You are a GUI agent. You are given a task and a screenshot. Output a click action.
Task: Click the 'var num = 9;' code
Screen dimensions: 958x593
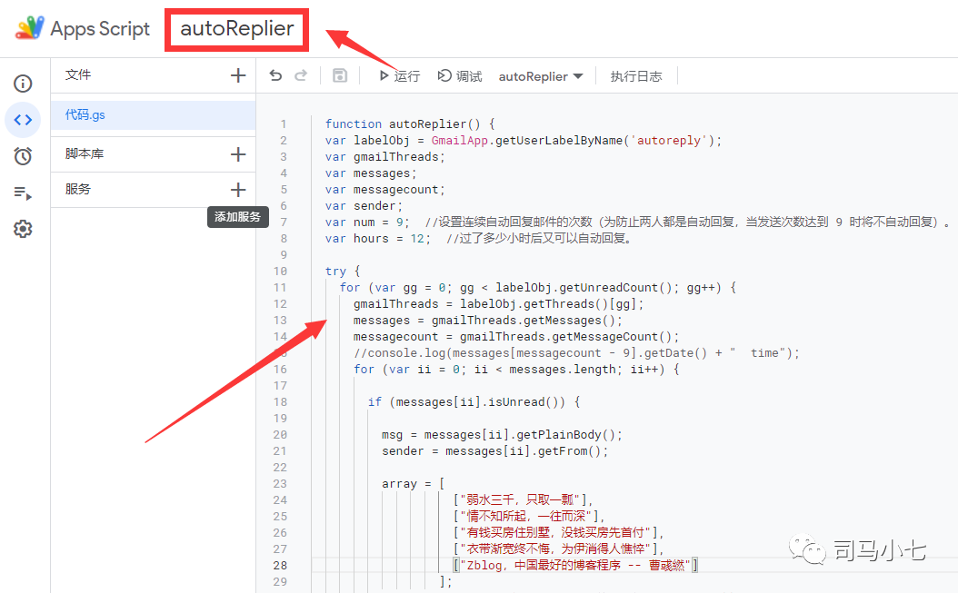coord(367,222)
